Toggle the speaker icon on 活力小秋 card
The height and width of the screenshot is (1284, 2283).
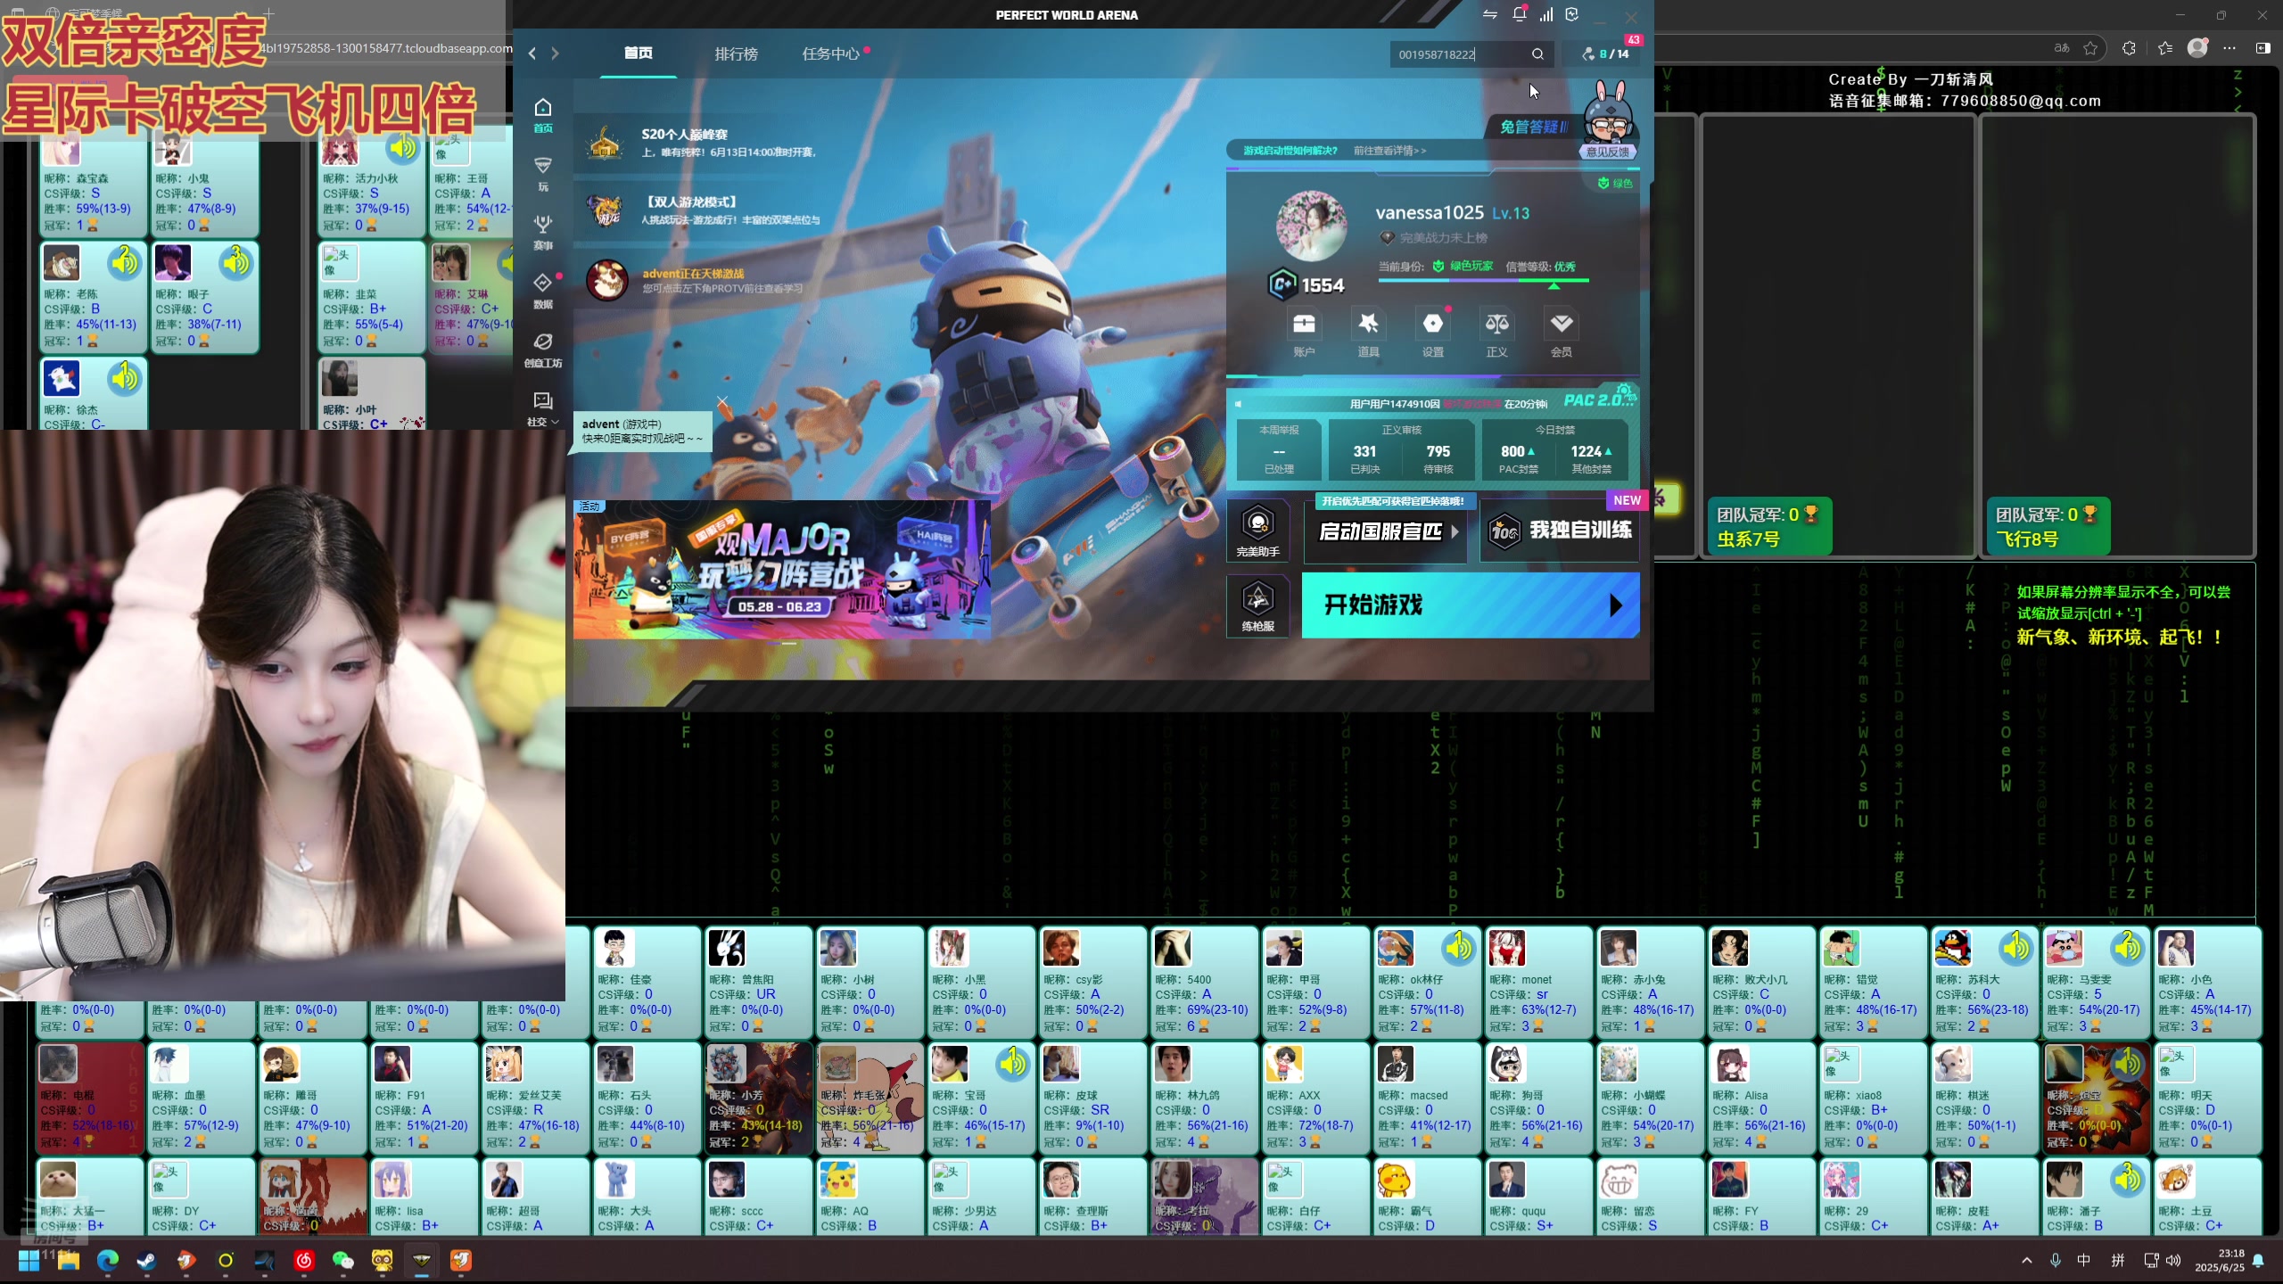[x=403, y=147]
